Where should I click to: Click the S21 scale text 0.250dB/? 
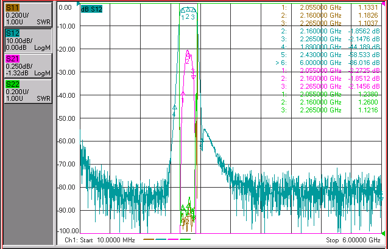(19, 66)
